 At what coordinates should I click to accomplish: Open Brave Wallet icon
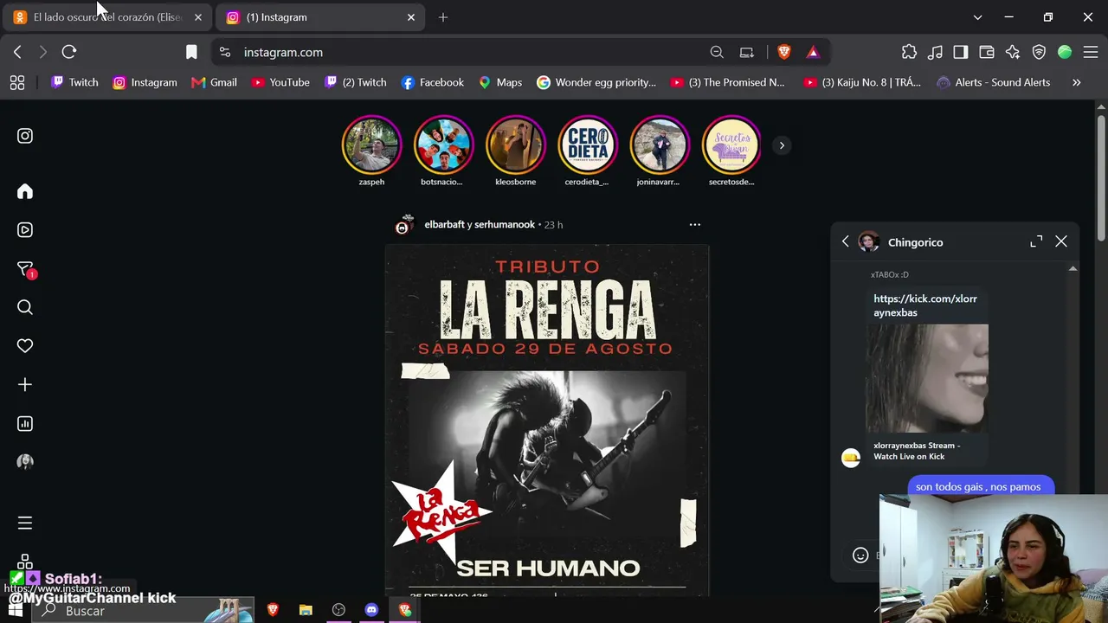click(987, 52)
